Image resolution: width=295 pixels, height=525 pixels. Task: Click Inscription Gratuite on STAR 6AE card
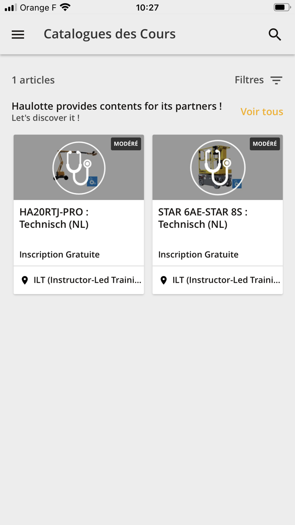198,254
